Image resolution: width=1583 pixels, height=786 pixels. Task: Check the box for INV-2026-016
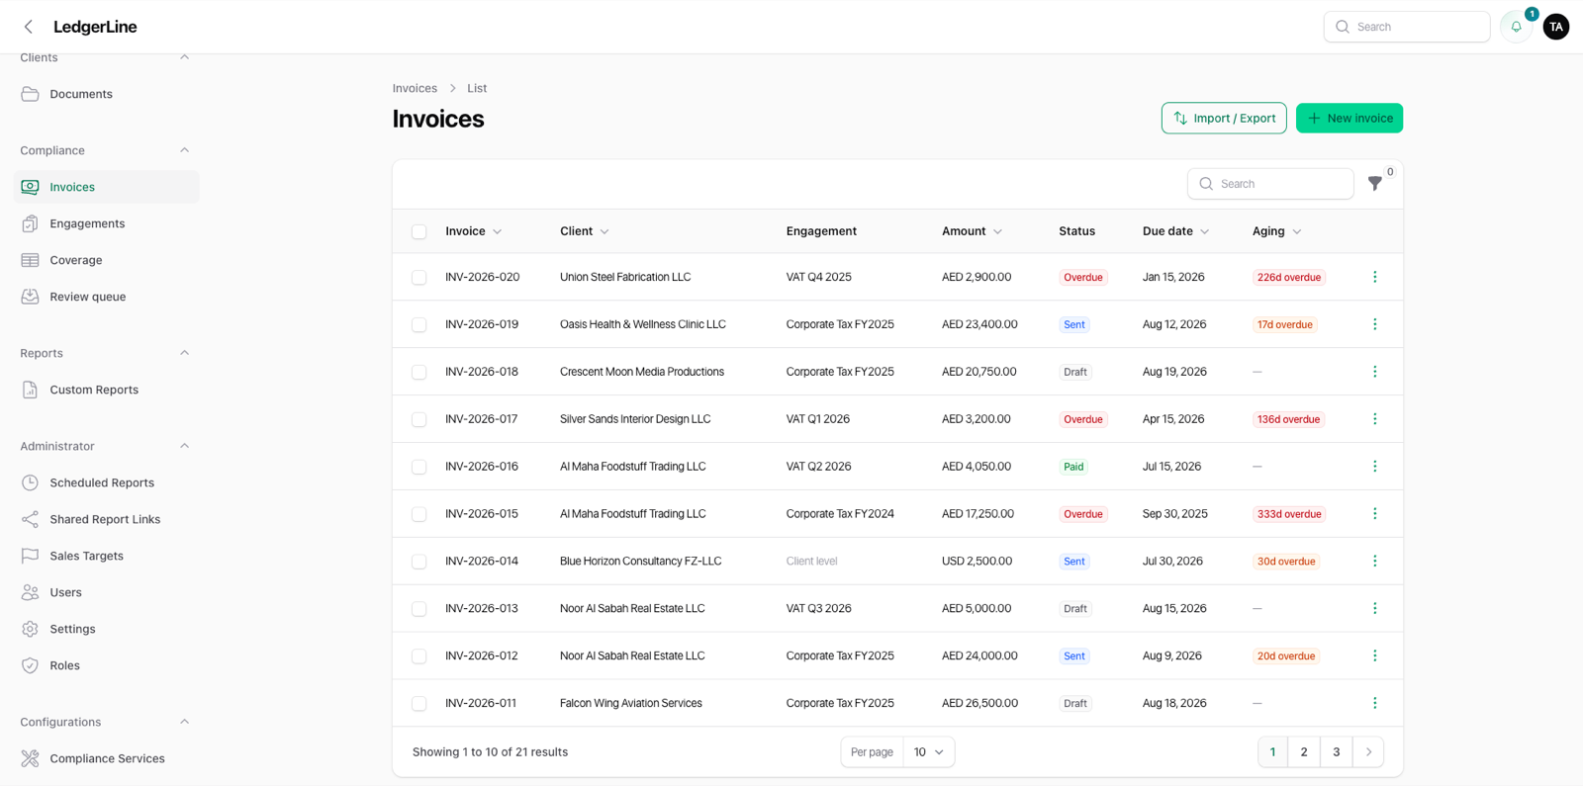point(419,468)
